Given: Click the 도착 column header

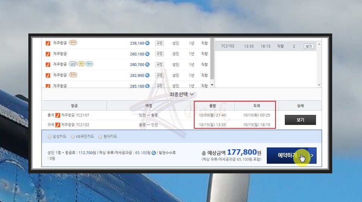Looking at the screenshot, I should click(256, 106).
